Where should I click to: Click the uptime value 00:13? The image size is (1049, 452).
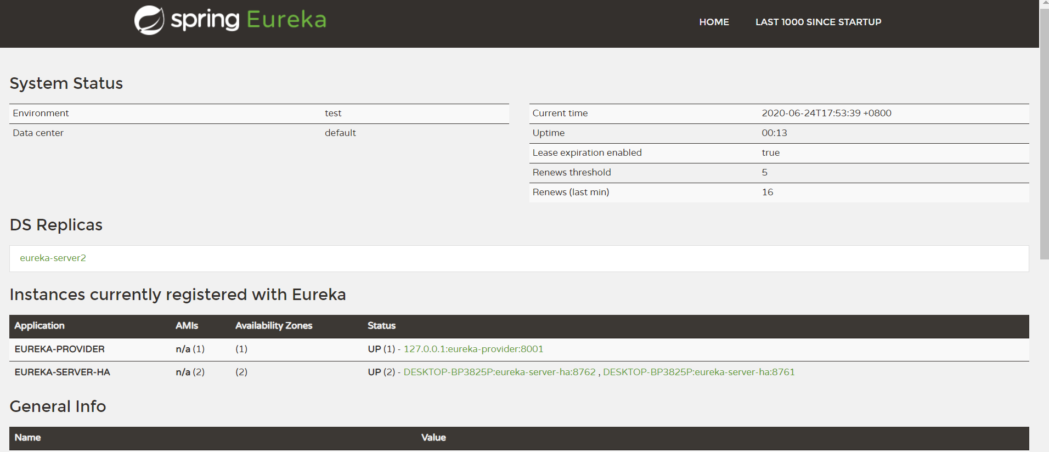(774, 133)
